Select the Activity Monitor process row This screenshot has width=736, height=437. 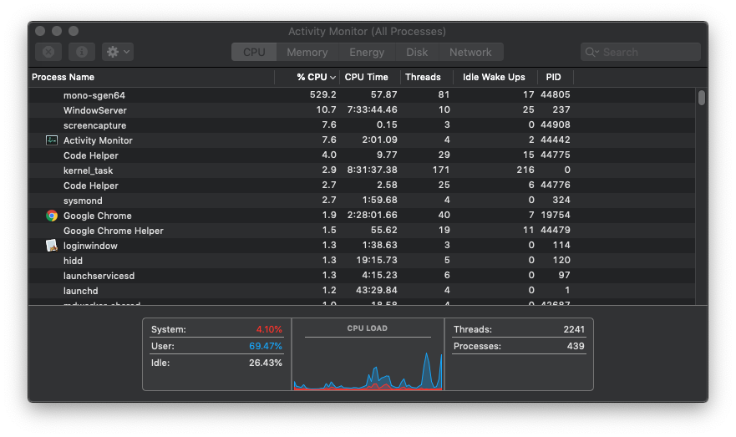pos(362,140)
